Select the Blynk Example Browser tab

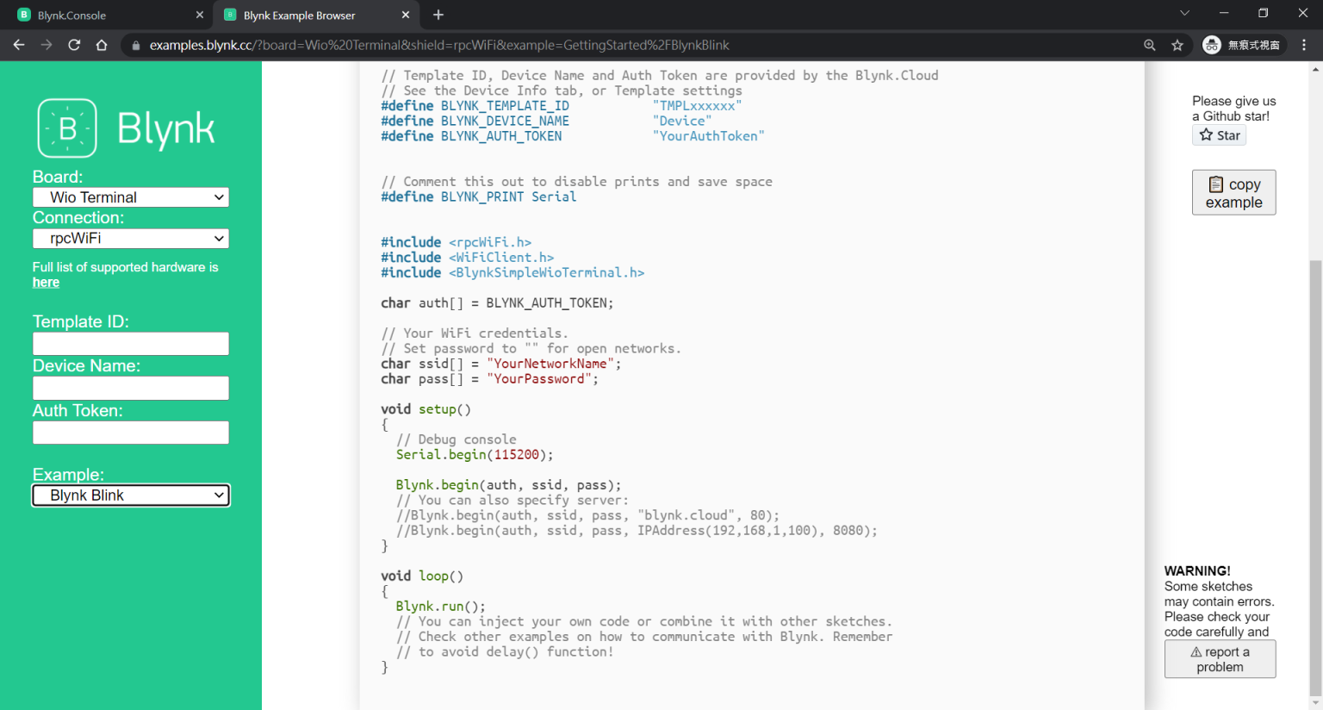pyautogui.click(x=316, y=16)
